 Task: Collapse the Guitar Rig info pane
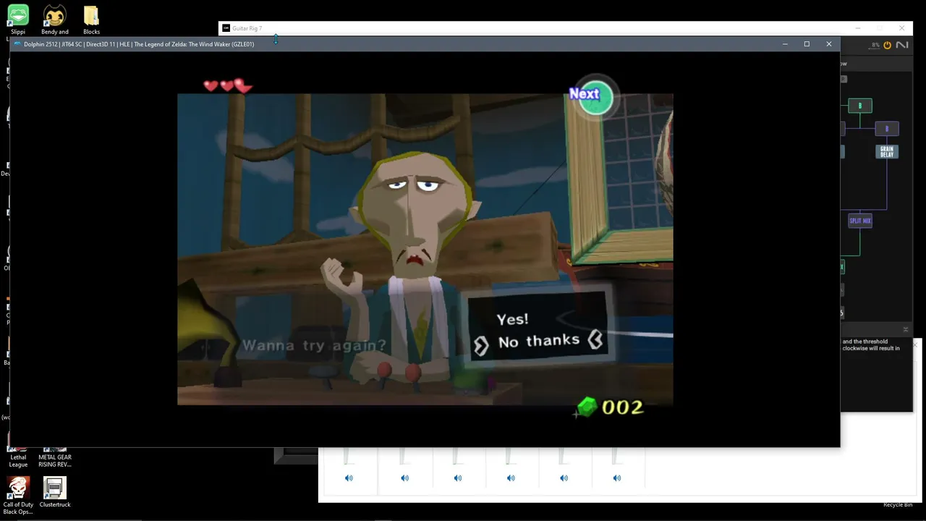[905, 329]
